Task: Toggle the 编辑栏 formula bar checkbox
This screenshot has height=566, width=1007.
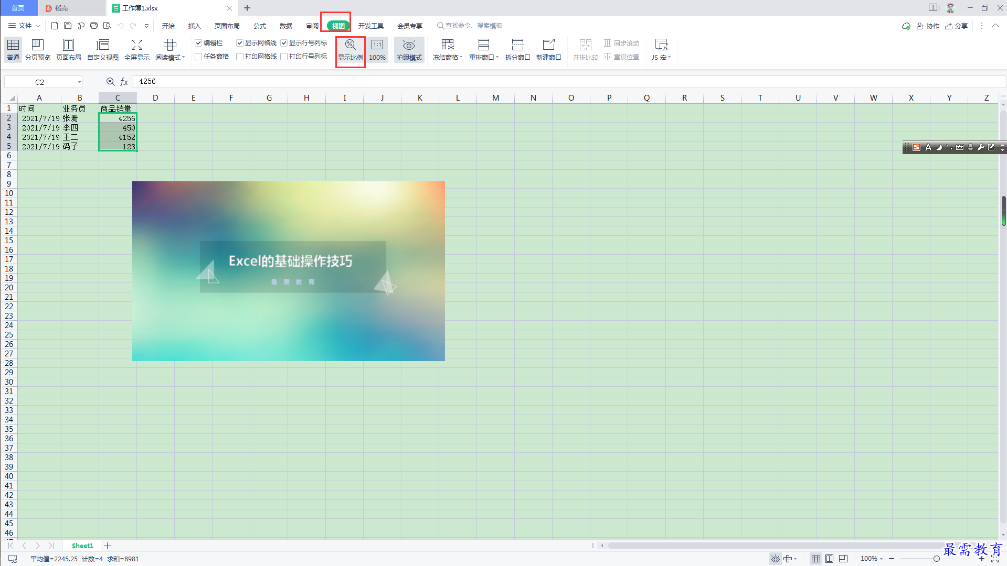Action: pos(198,43)
